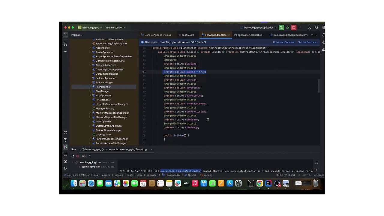Open Run panel more options menu

(89, 156)
